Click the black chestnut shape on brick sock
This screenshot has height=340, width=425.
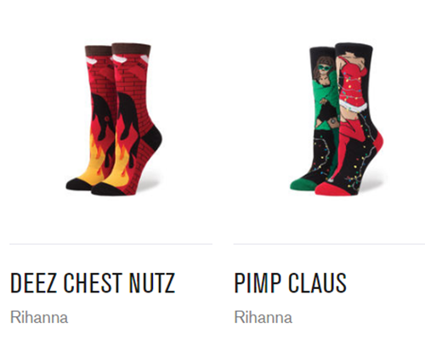tap(129, 116)
